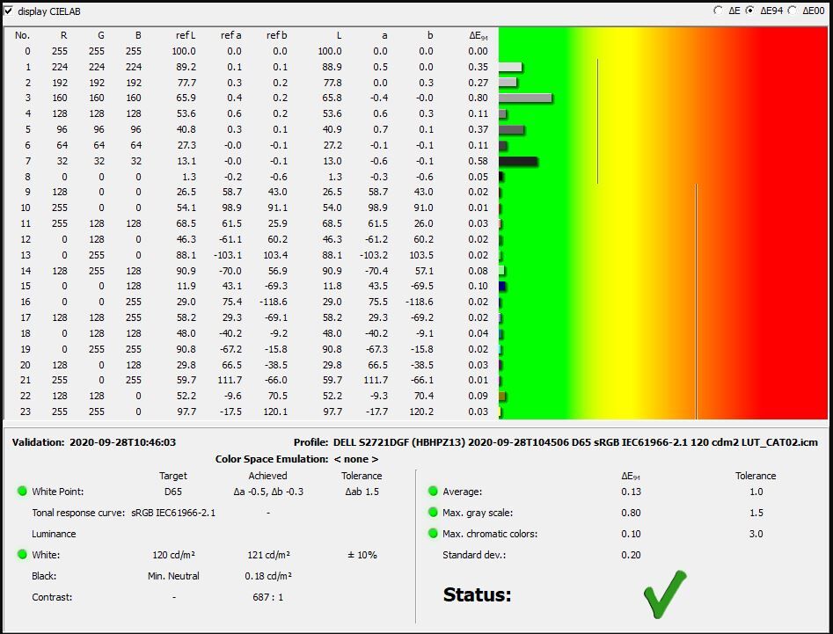The image size is (833, 634).
Task: Click the ref L value 100.0 in row 0
Action: click(x=184, y=51)
